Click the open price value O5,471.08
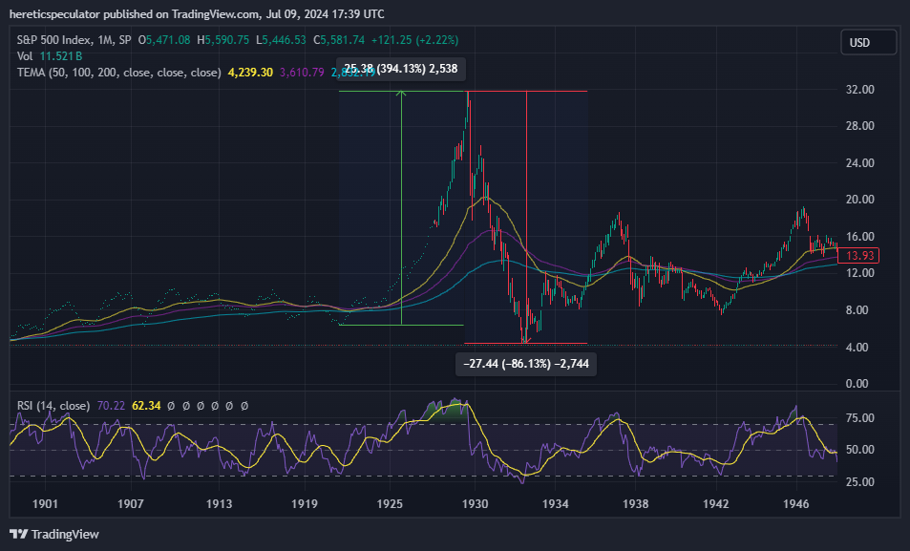 pos(164,40)
